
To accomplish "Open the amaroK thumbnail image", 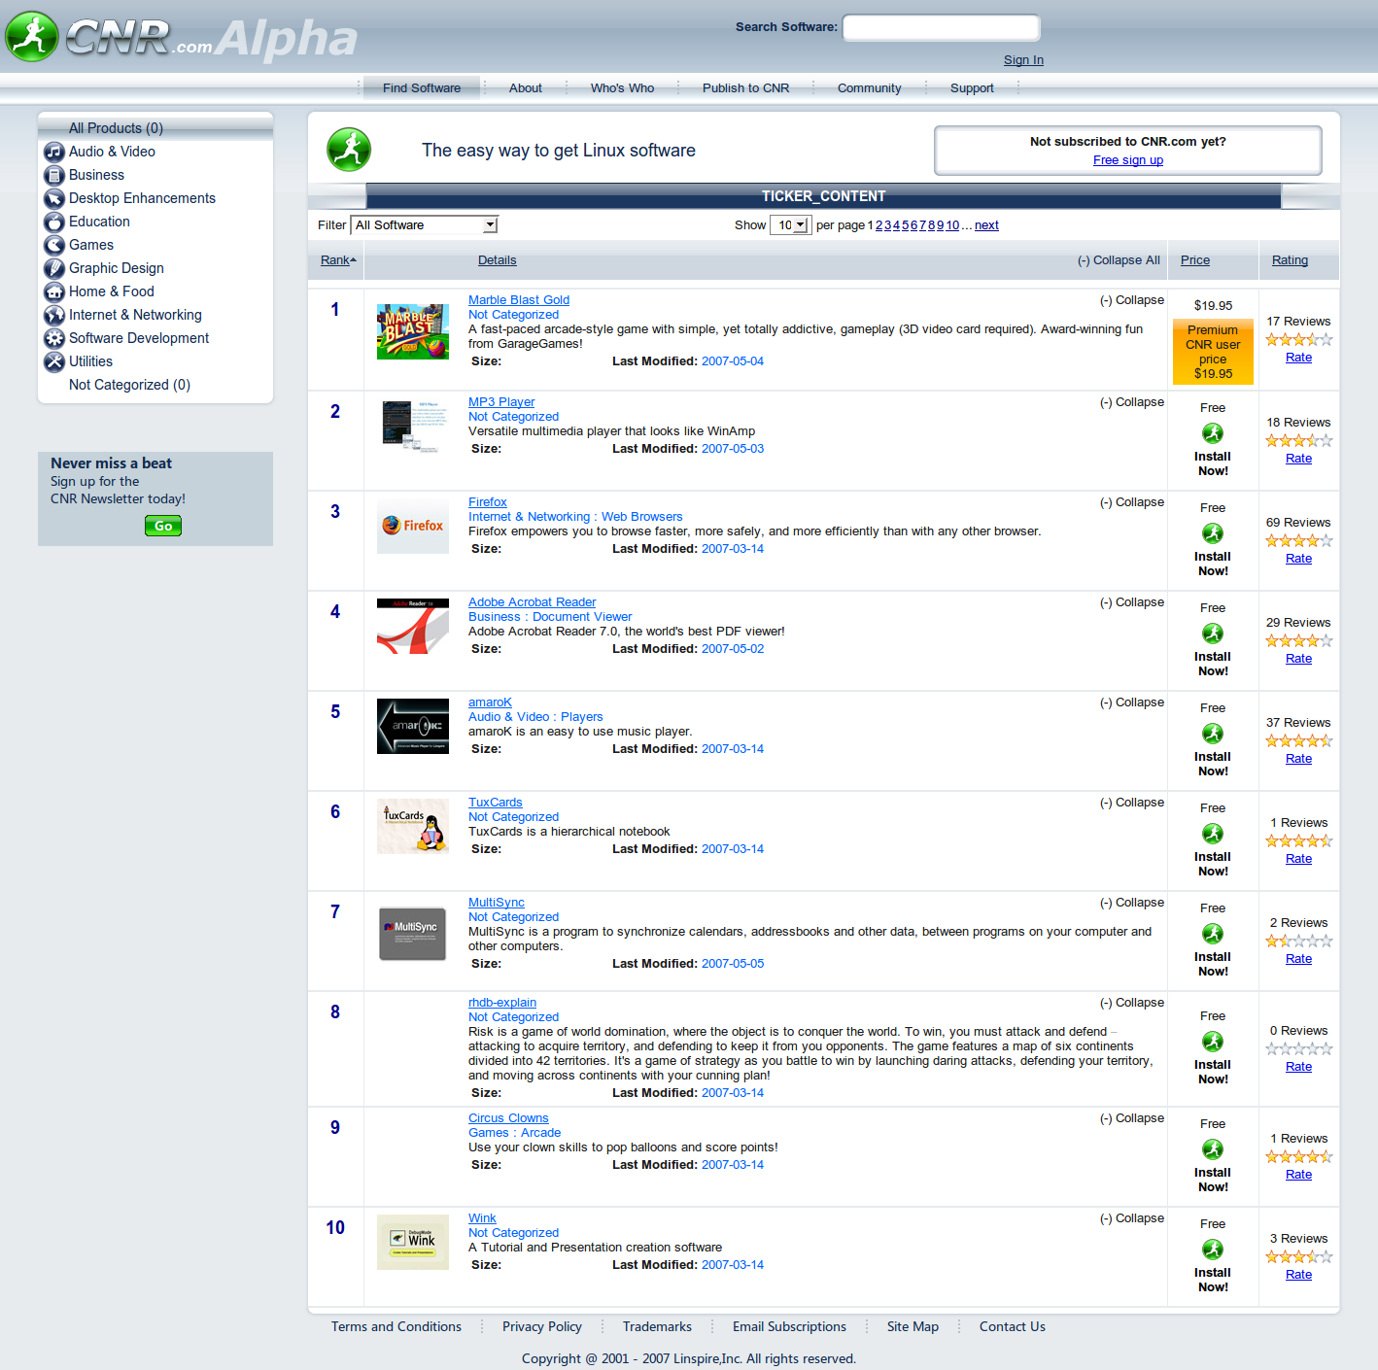I will point(413,726).
